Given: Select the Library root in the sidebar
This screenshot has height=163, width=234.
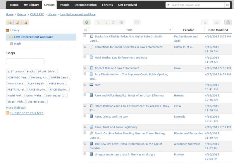Looking at the screenshot, I should (15, 30).
